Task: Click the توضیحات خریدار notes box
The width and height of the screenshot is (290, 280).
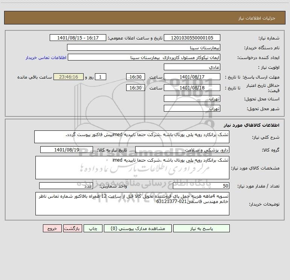Action: pos(132,204)
